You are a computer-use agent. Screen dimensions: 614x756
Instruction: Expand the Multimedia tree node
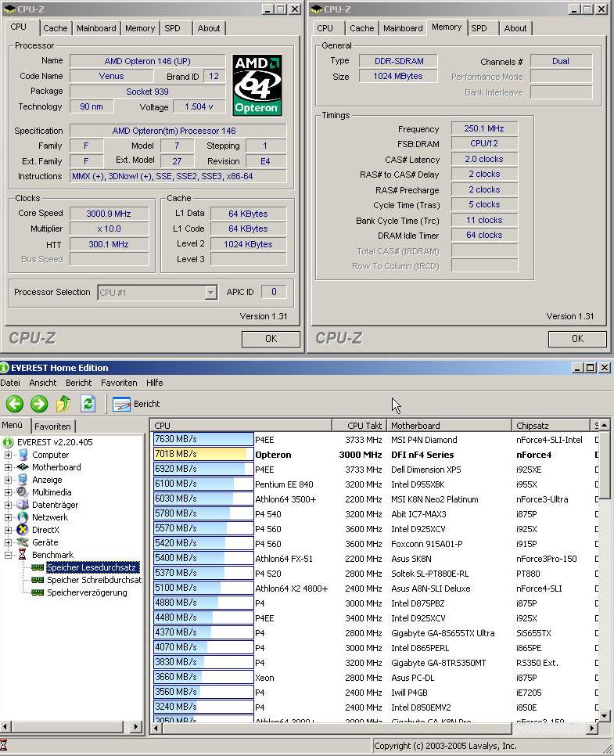[8, 492]
